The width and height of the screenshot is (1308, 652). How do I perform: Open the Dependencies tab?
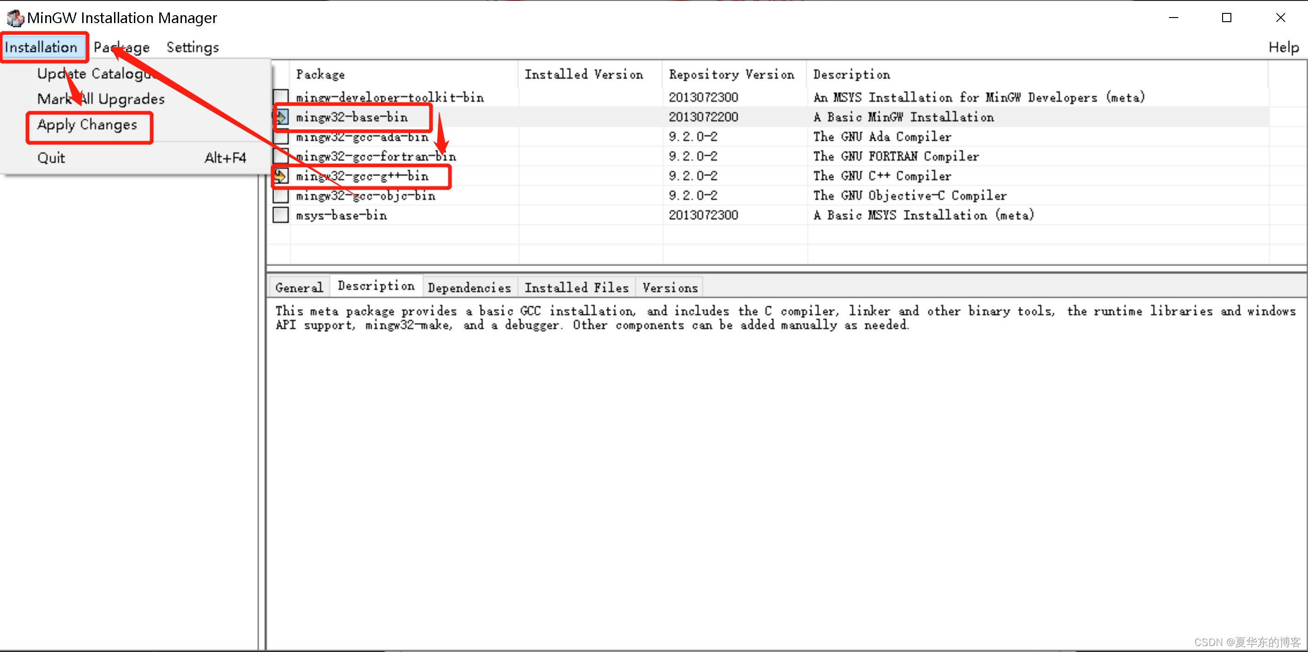[469, 287]
